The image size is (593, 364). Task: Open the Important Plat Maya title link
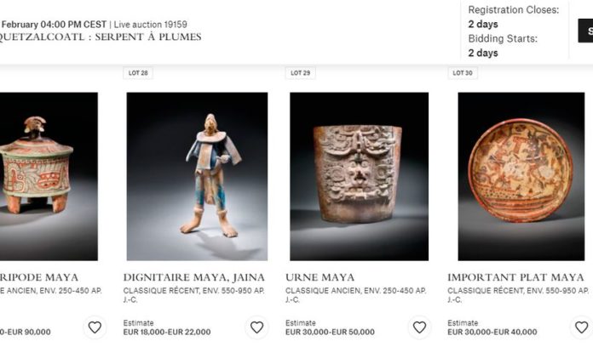515,277
